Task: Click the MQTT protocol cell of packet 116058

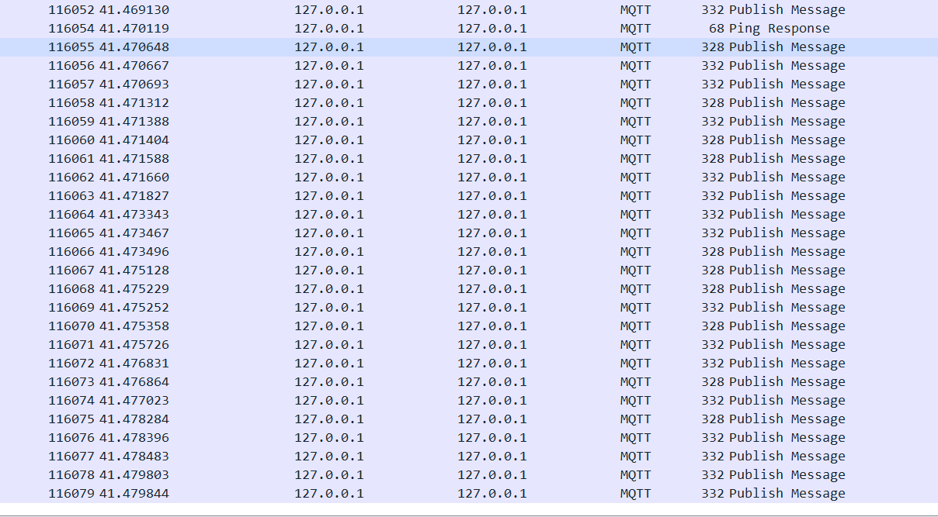Action: click(635, 102)
